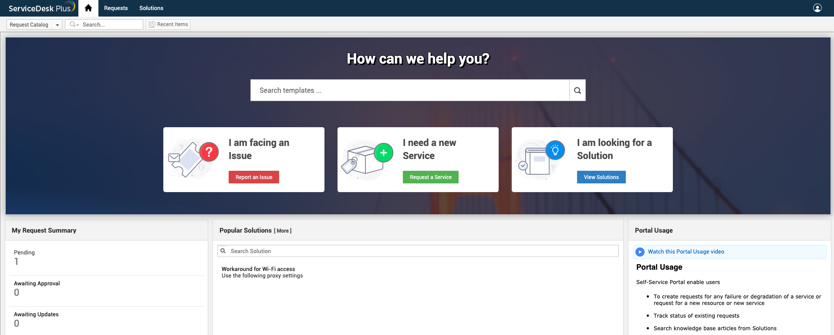
Task: Click the Search Solution magnifier icon
Action: [x=223, y=251]
